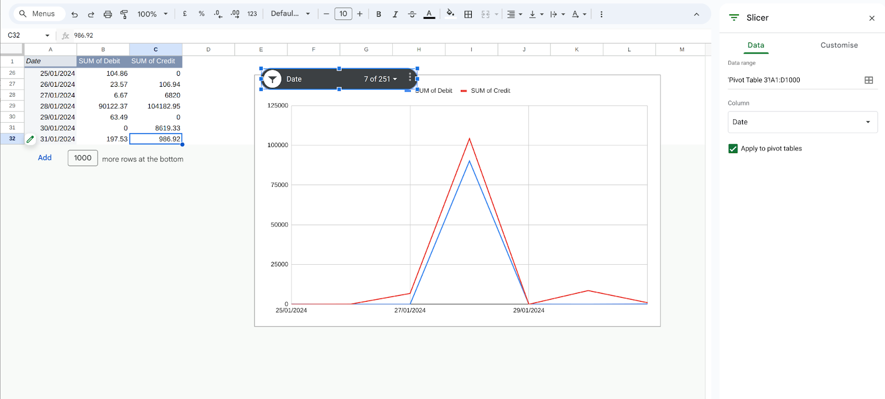Screen dimensions: 885x399
Task: Click the select data range grid icon
Action: coord(869,80)
